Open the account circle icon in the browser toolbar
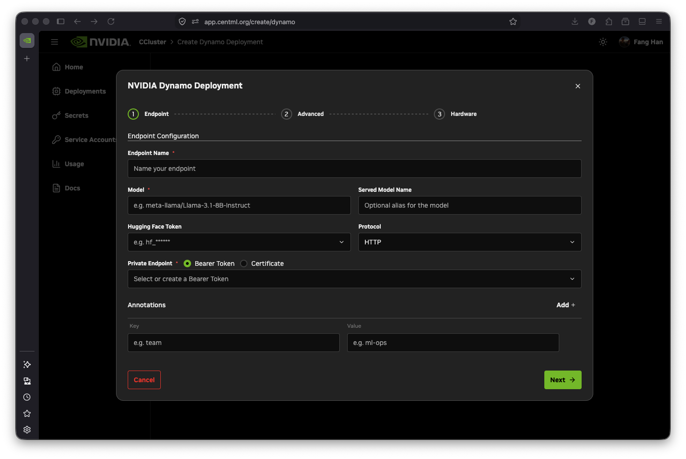Image resolution: width=686 pixels, height=459 pixels. click(x=592, y=21)
